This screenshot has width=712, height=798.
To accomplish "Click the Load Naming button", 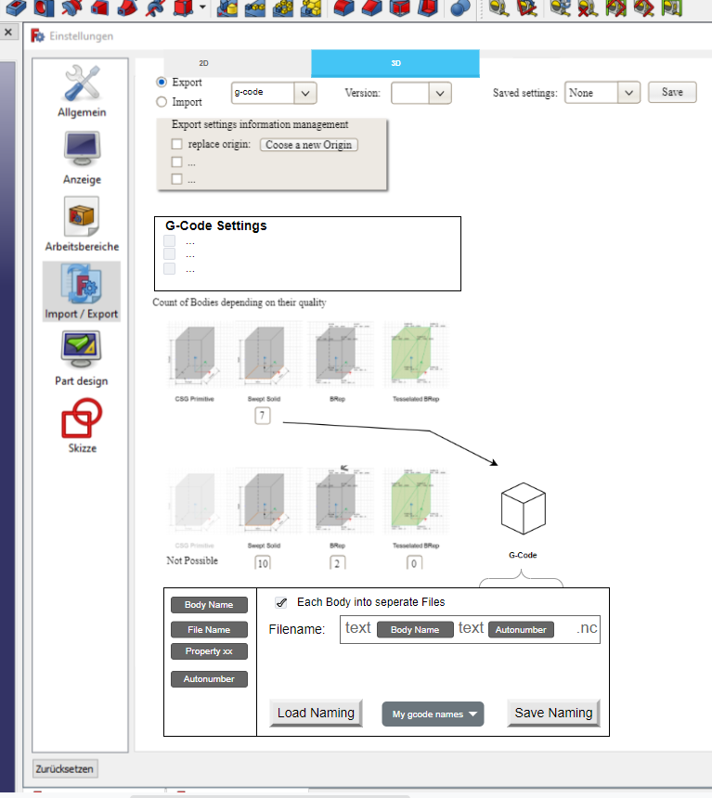I will pos(316,713).
